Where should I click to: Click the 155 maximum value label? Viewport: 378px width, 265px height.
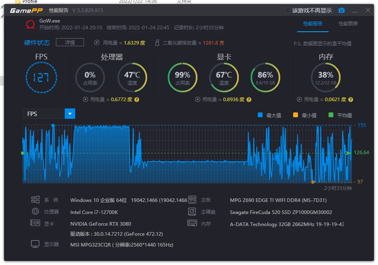coord(362,125)
